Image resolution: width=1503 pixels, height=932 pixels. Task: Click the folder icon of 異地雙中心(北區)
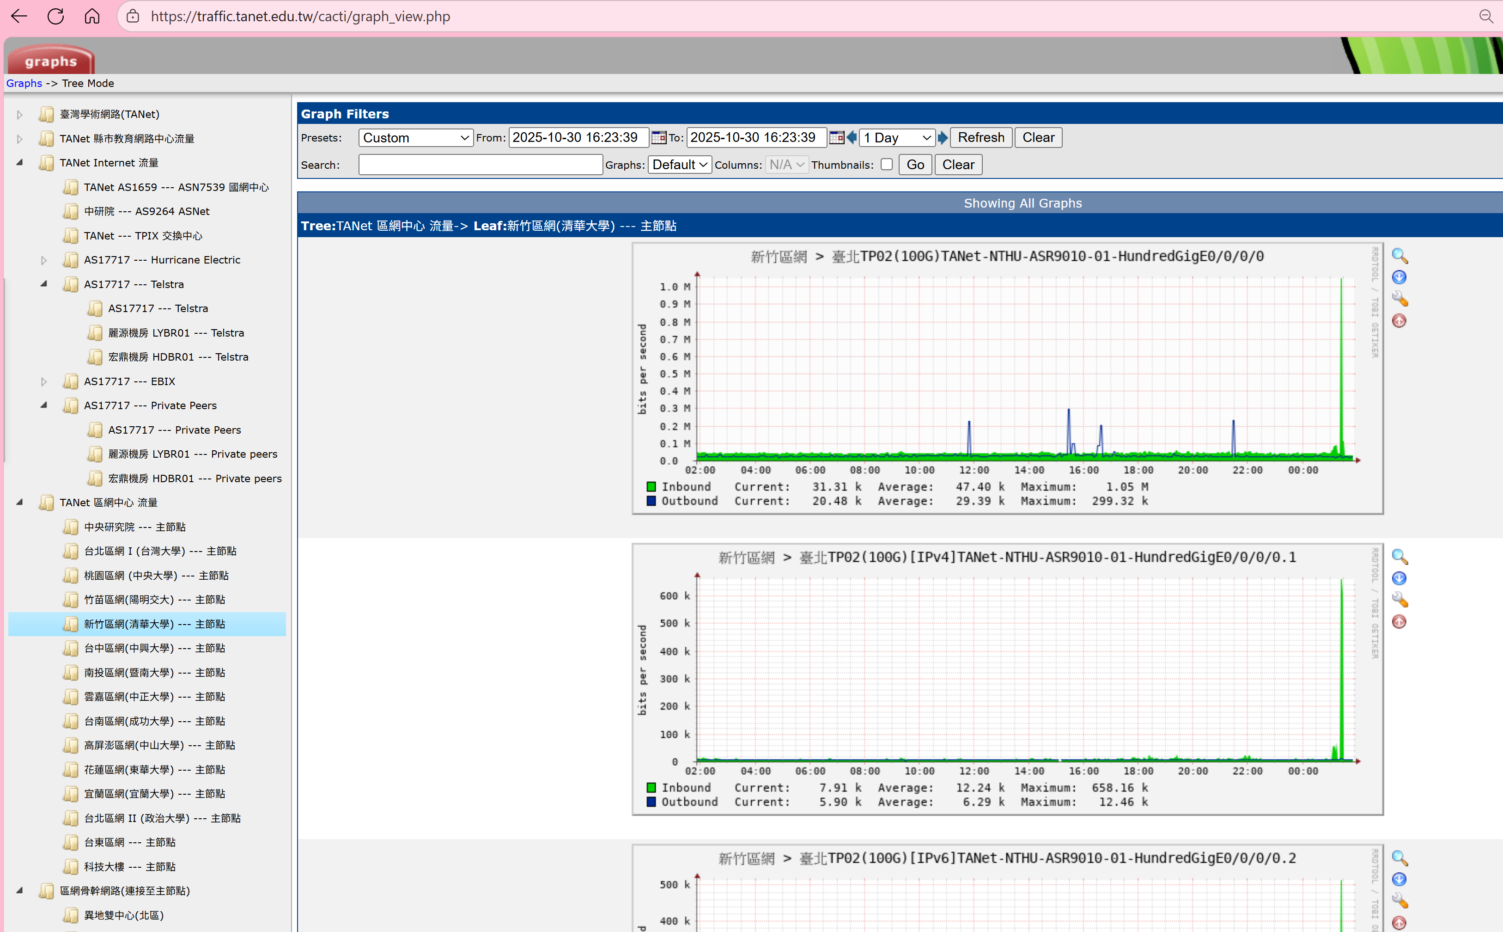click(x=71, y=915)
